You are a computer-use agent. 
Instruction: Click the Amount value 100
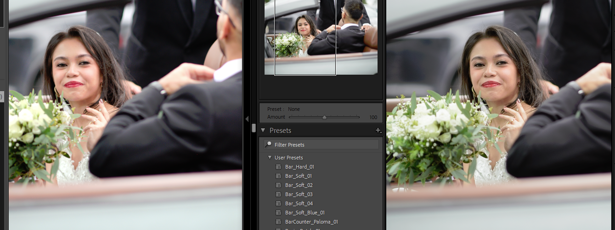[373, 117]
